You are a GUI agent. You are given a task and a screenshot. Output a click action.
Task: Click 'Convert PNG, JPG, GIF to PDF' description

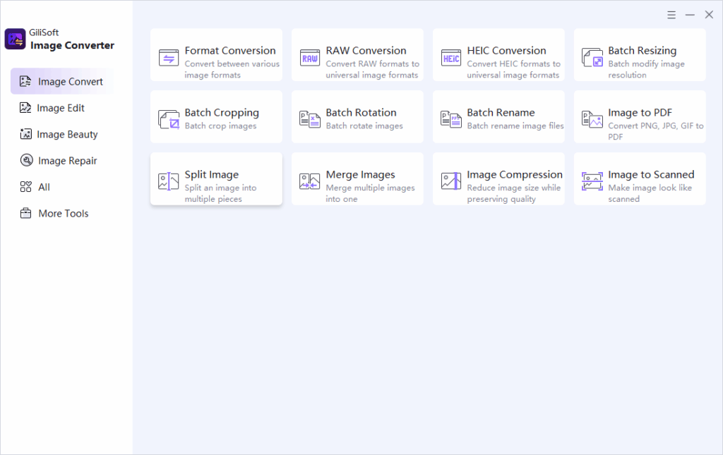click(656, 131)
